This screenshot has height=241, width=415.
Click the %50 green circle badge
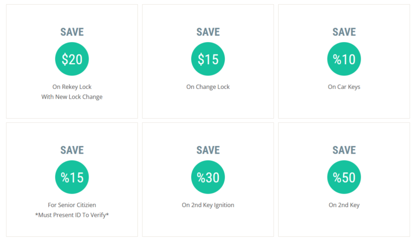coord(344,177)
